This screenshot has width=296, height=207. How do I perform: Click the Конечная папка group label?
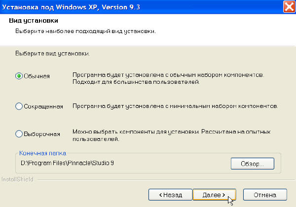pos(43,153)
